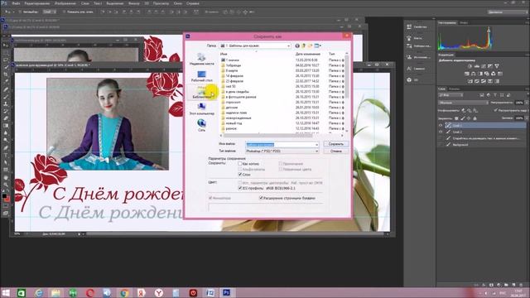Image resolution: width=530 pixels, height=298 pixels.
Task: Open the view menu button in dialog
Action: point(318,46)
